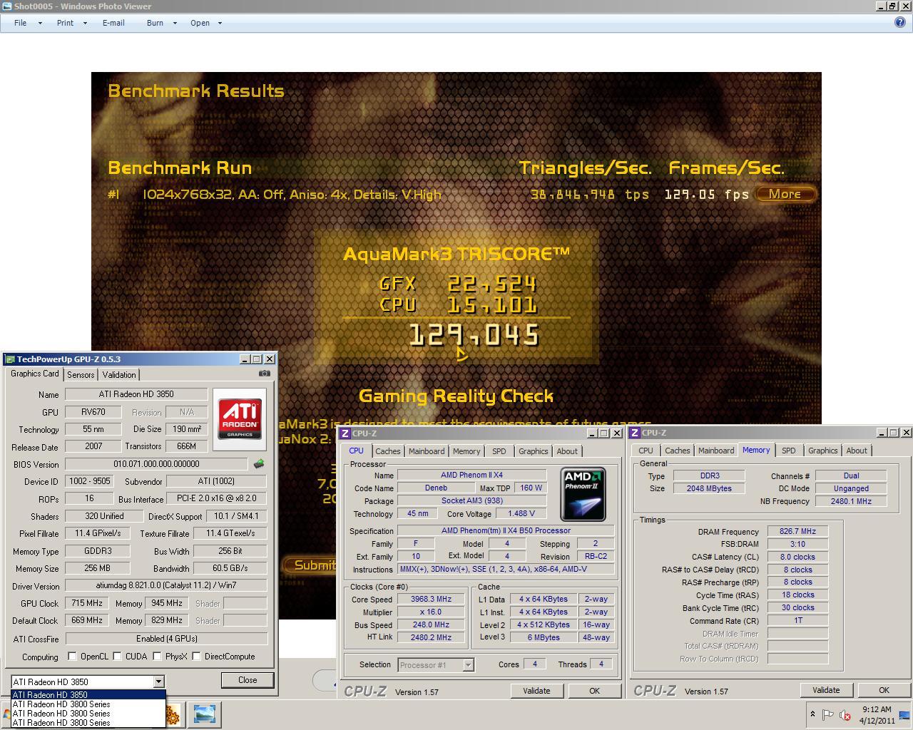913x730 pixels.
Task: Click the CPU-Z CPU window title icon
Action: point(345,433)
